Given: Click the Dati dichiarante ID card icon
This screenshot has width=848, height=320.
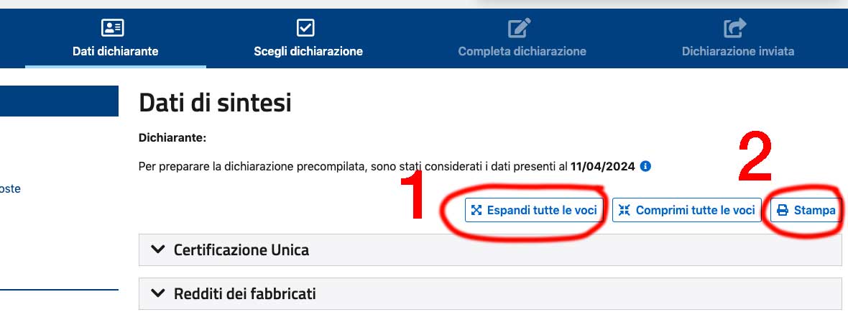Looking at the screenshot, I should (x=113, y=27).
